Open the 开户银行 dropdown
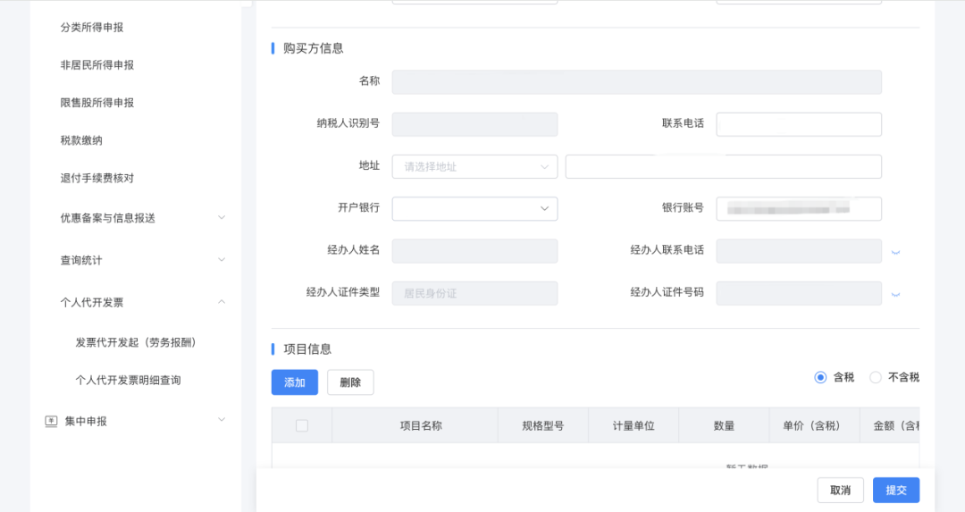Viewport: 965px width, 512px height. [474, 208]
